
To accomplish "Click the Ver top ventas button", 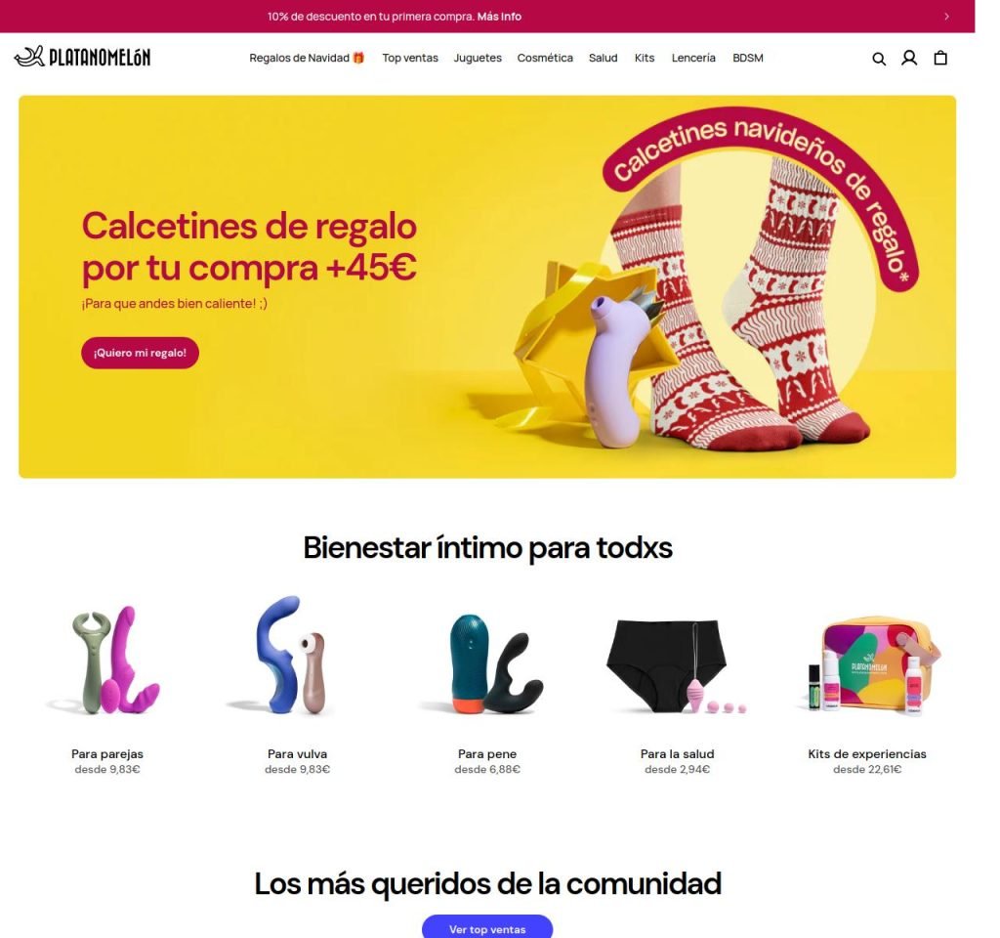I will [487, 928].
